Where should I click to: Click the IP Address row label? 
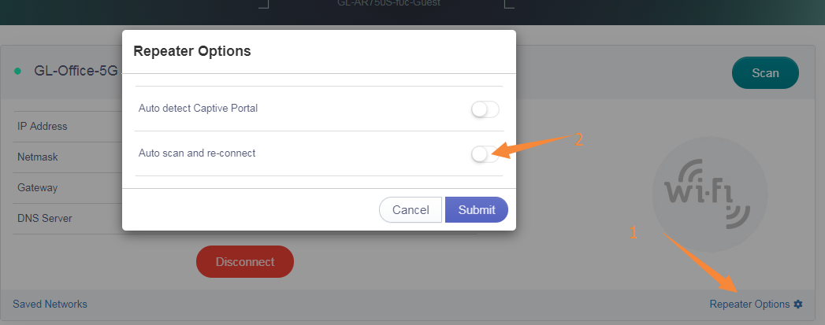pos(43,126)
